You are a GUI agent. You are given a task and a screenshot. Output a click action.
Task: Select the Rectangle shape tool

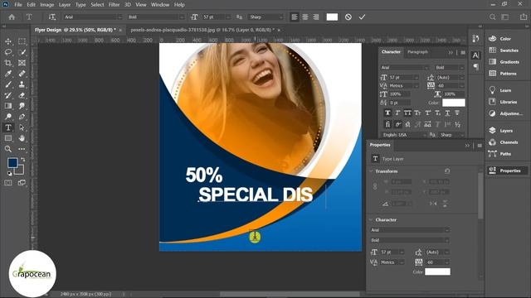tap(8, 138)
